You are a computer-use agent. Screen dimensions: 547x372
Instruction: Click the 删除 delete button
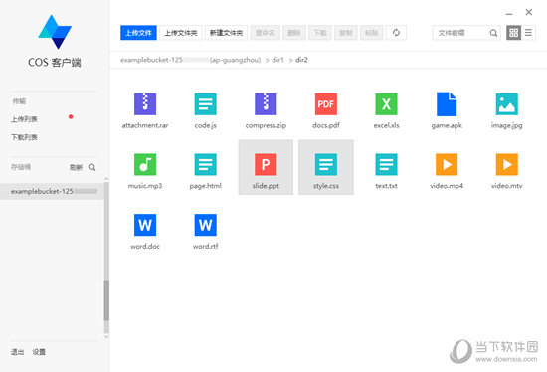pos(294,33)
